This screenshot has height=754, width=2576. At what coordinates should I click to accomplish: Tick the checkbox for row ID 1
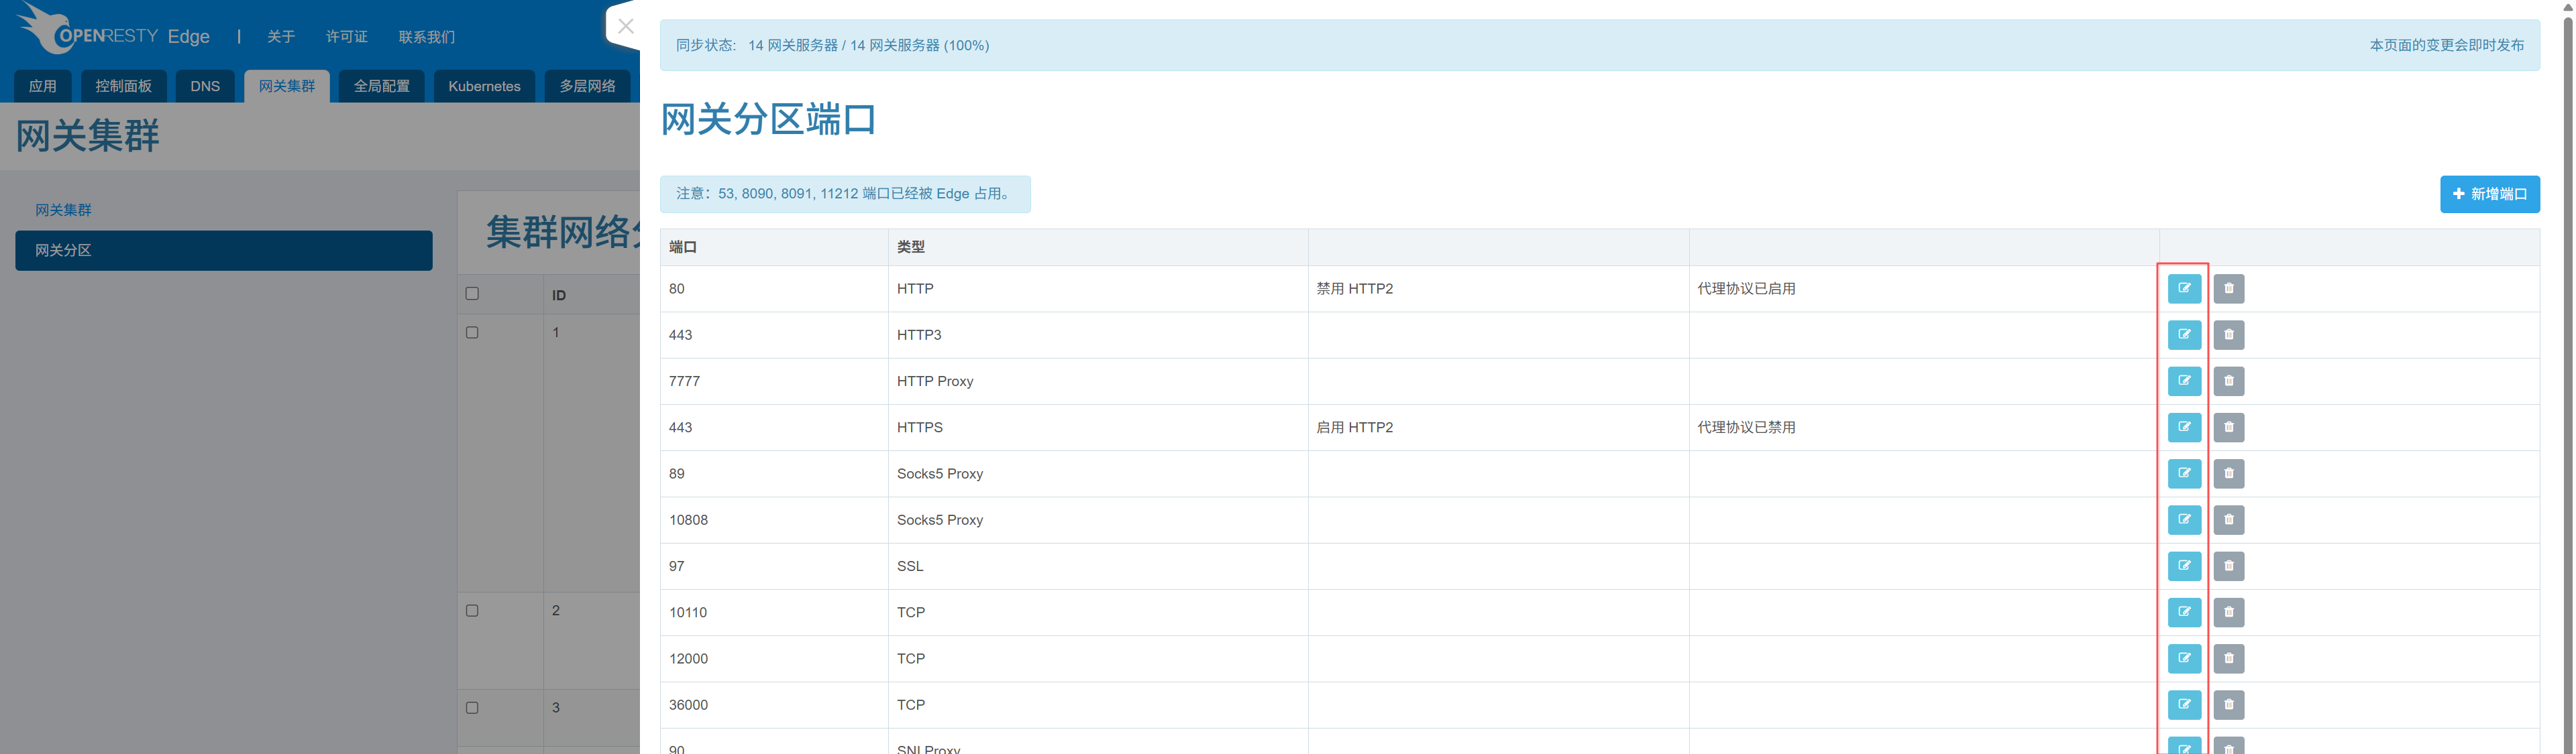472,332
